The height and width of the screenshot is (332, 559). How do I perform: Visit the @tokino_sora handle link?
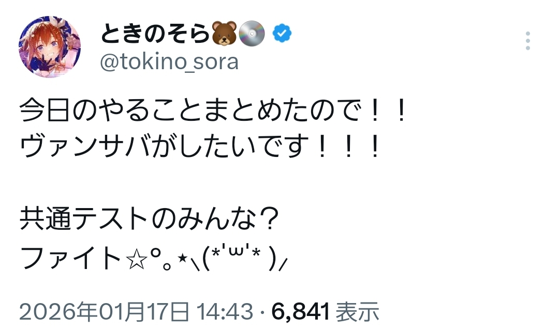(168, 62)
